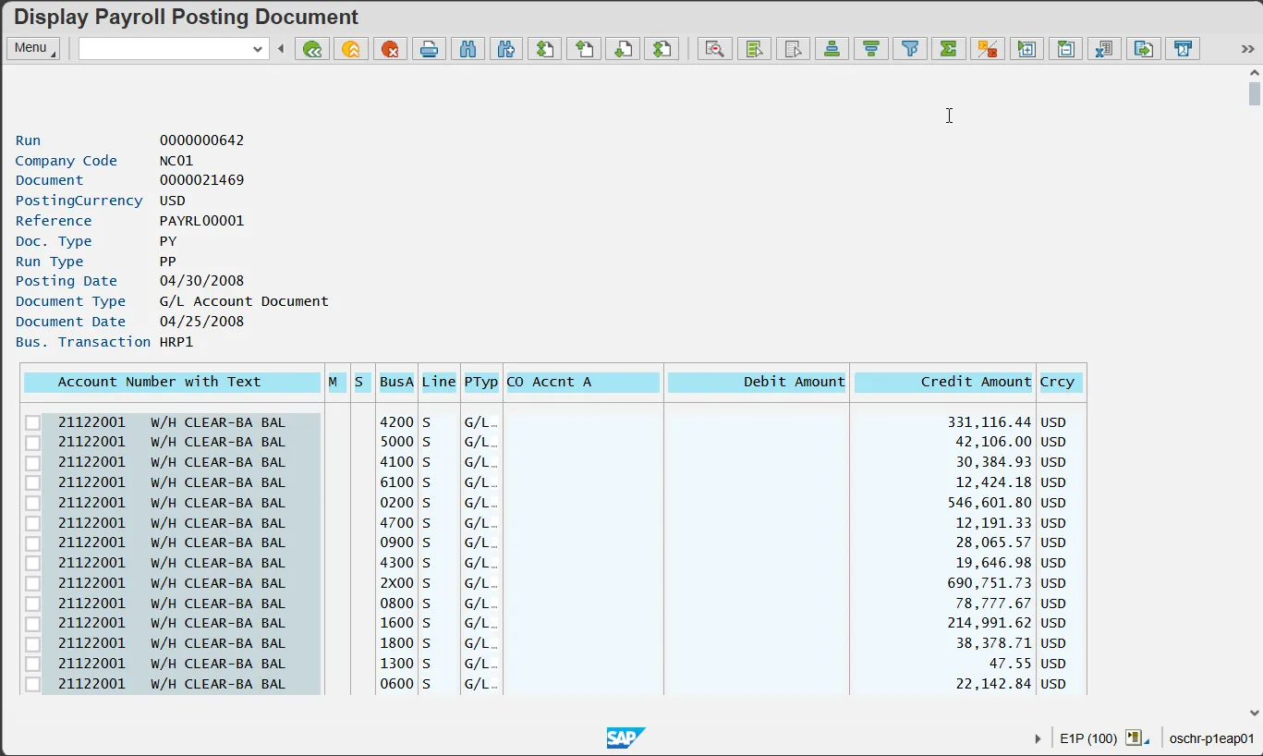
Task: Click the Sort Ascending icon
Action: click(832, 49)
